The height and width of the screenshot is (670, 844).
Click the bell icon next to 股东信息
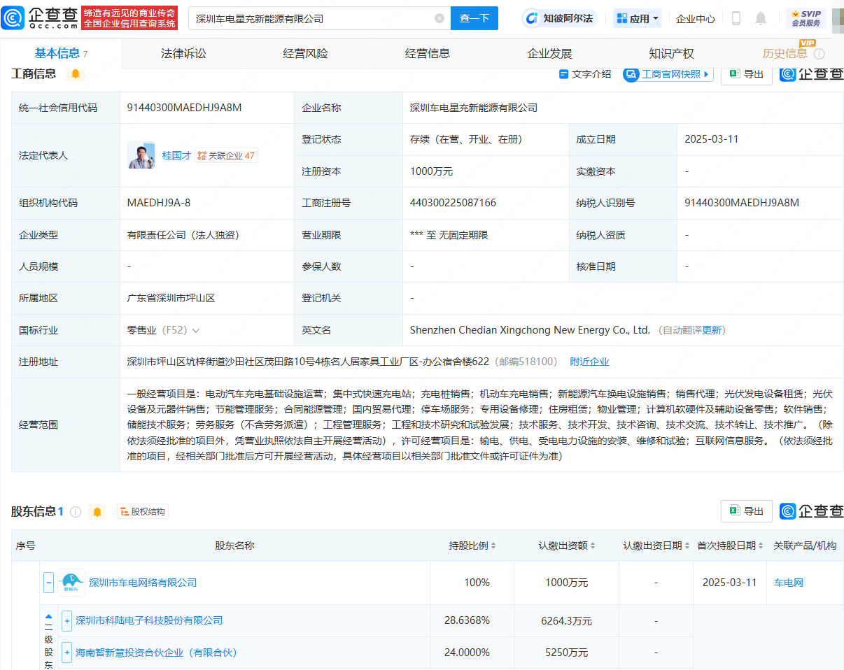point(97,512)
